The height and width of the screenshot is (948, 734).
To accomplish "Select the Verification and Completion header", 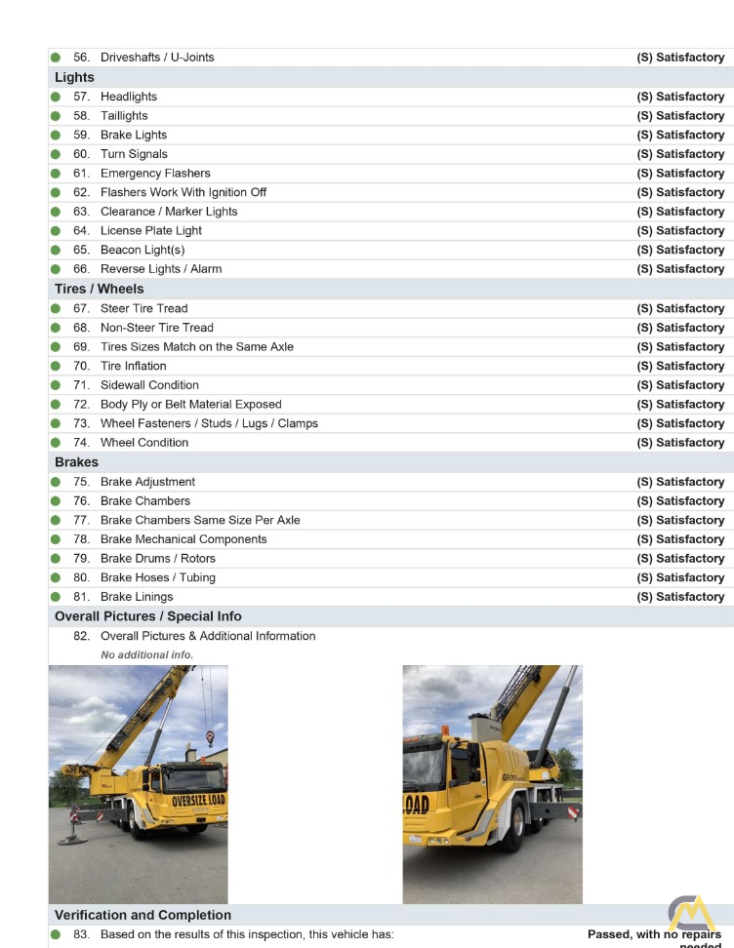I will click(x=390, y=915).
